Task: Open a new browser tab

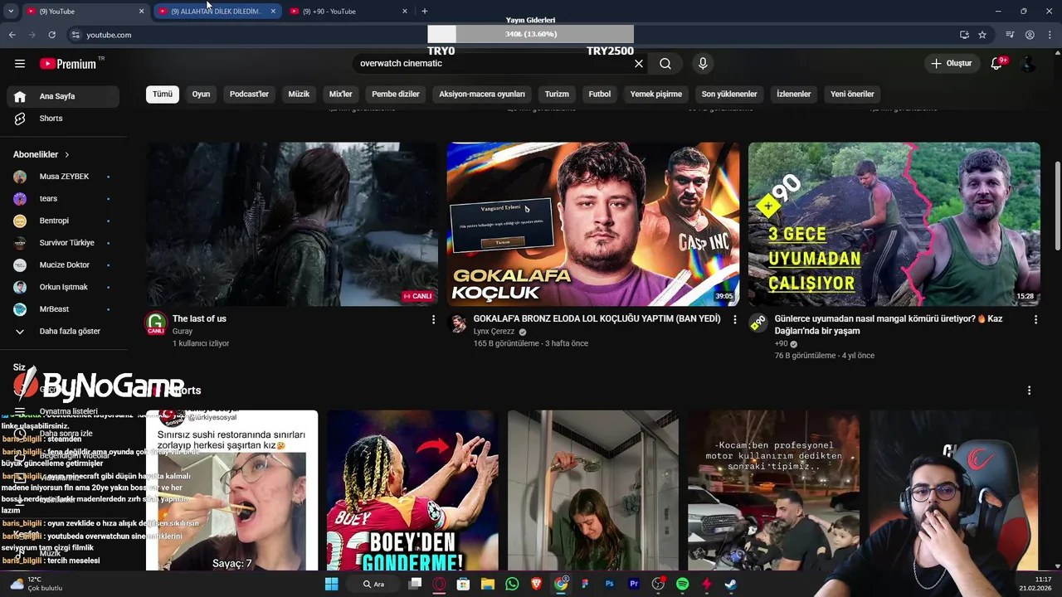Action: pos(425,11)
